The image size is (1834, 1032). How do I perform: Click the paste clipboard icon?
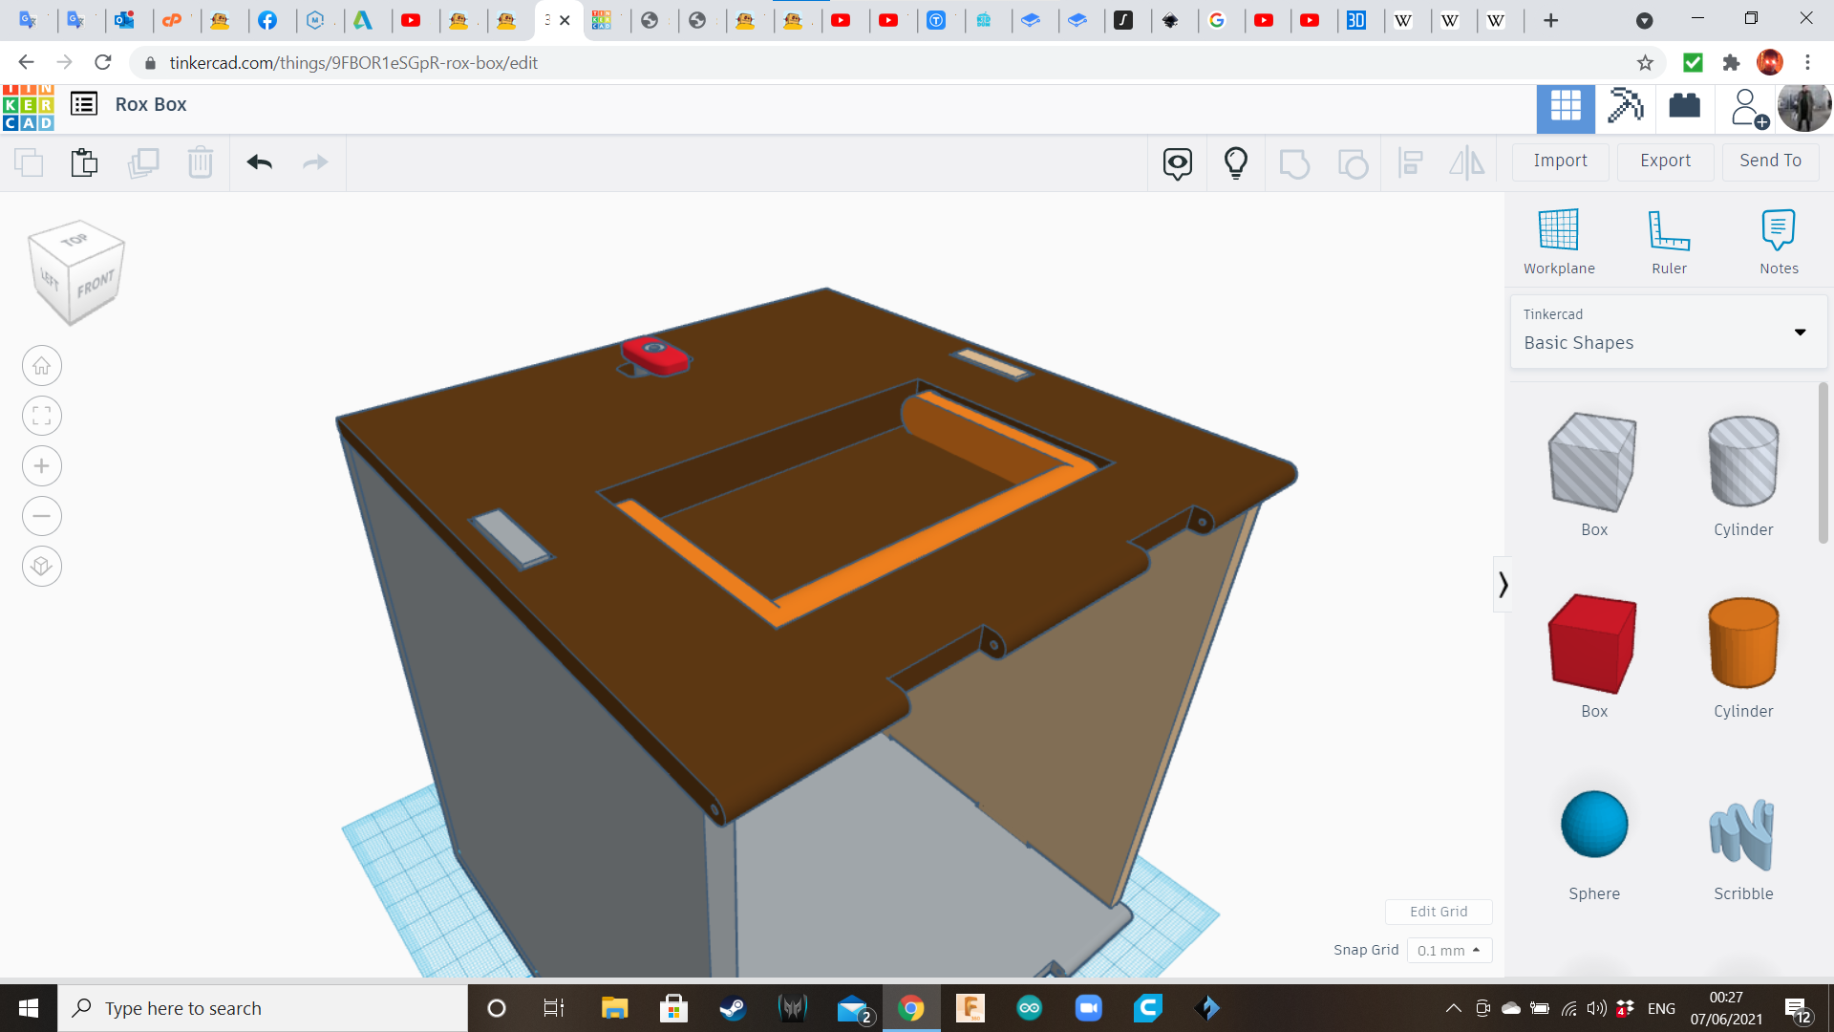tap(84, 162)
